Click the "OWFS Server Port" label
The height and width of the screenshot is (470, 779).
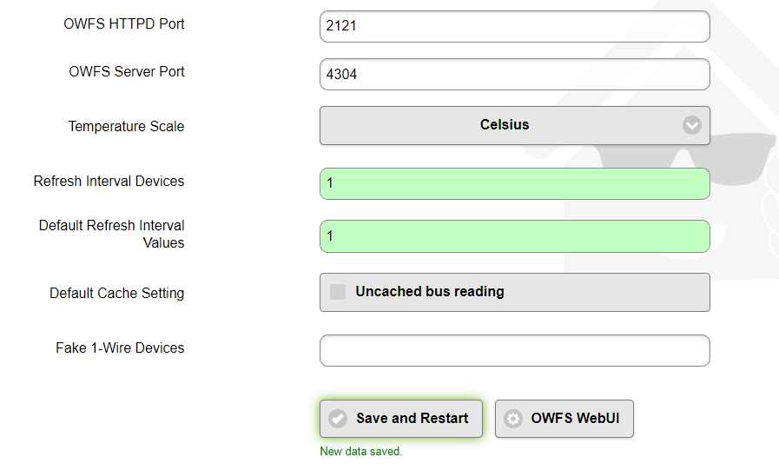pyautogui.click(x=127, y=72)
